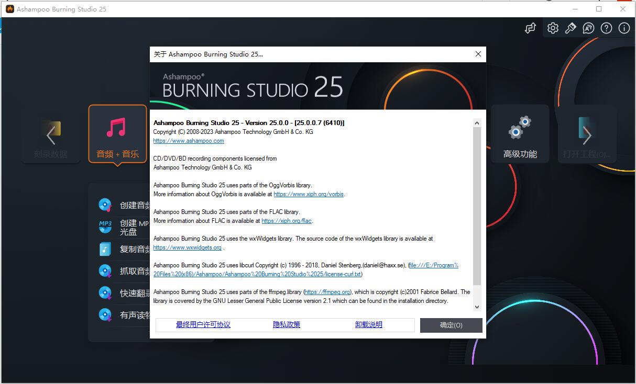
Task: Click the About dialog vertical scrollbar thumb
Action: [x=477, y=206]
